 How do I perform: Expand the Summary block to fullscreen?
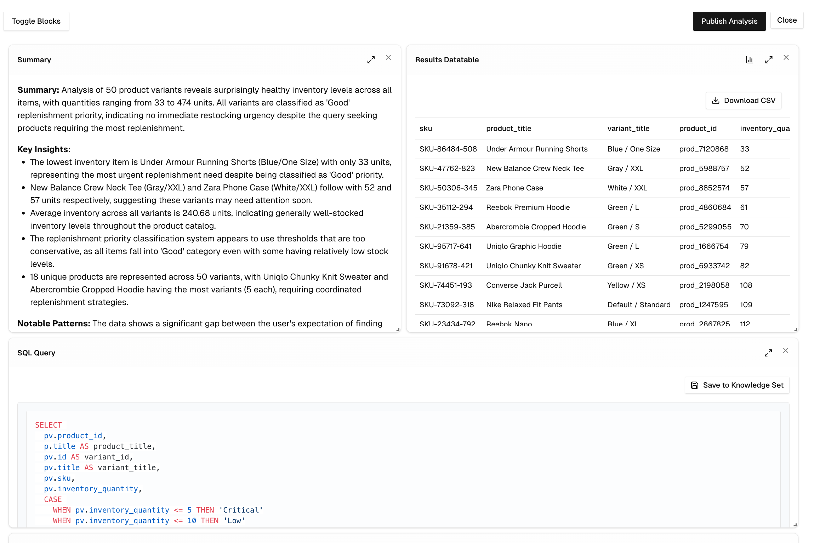[x=371, y=60]
